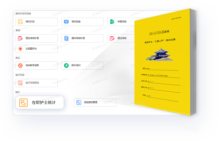Open the 在职护士统计 statistics card
This screenshot has width=219, height=141.
point(39,102)
